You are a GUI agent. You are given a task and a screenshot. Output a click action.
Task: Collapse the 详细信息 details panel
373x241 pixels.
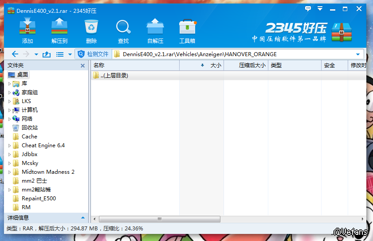[82, 218]
